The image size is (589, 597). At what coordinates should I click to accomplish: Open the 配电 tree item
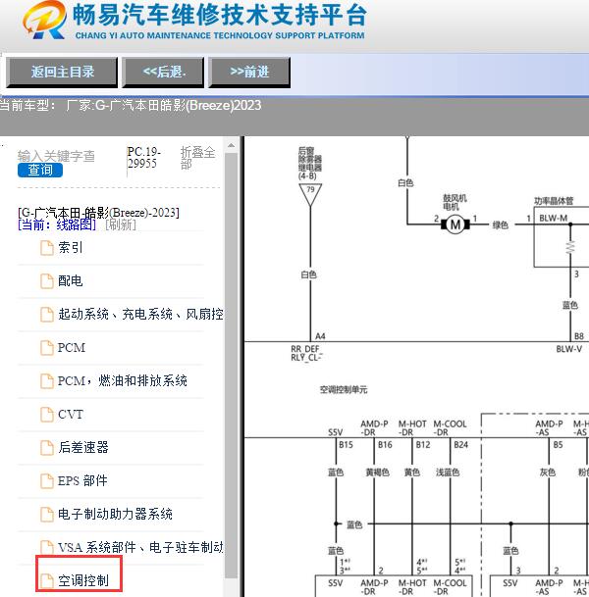click(70, 281)
